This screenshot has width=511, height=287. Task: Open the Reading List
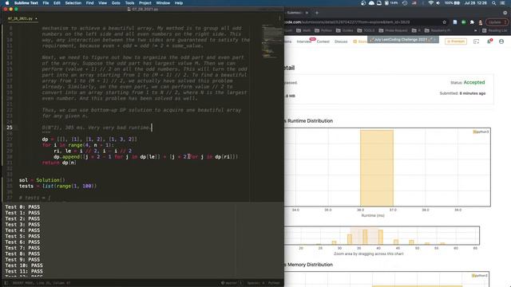pyautogui.click(x=495, y=30)
